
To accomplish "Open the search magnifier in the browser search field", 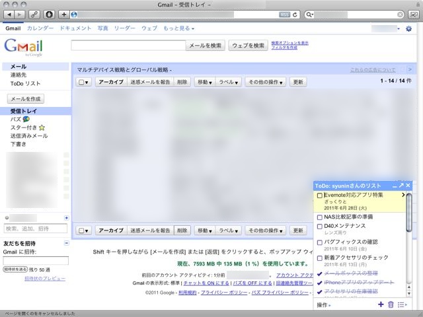I will tap(309, 15).
